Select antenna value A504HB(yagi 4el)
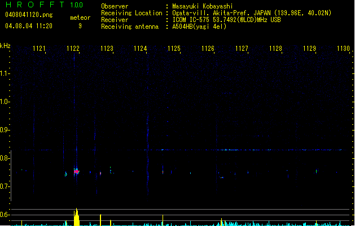355x226 pixels. coord(199,27)
